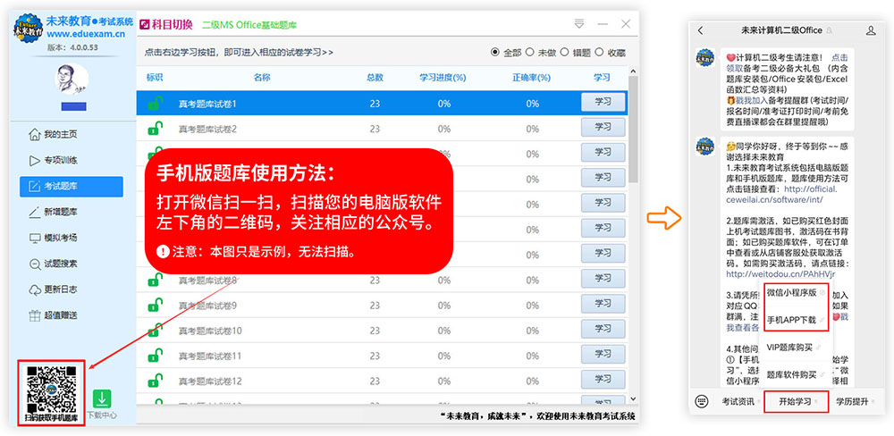The width and height of the screenshot is (894, 436).
Task: Open 超值赠送 gift icon
Action: pyautogui.click(x=35, y=315)
